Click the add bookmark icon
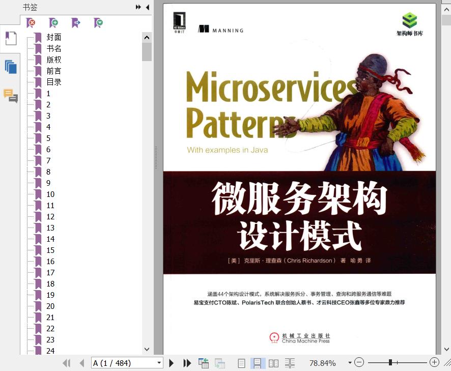Image resolution: width=451 pixels, height=371 pixels. pyautogui.click(x=53, y=22)
